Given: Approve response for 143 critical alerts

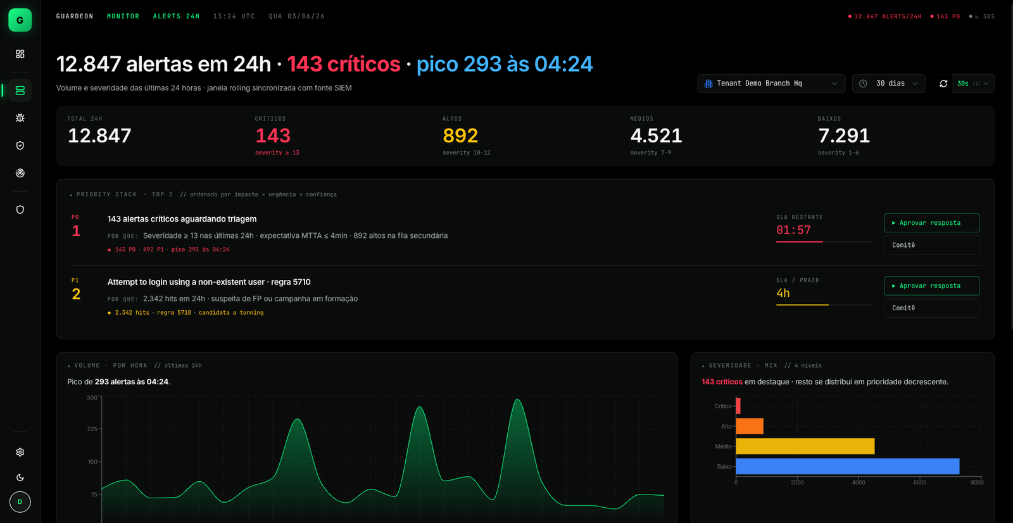Looking at the screenshot, I should (x=931, y=223).
